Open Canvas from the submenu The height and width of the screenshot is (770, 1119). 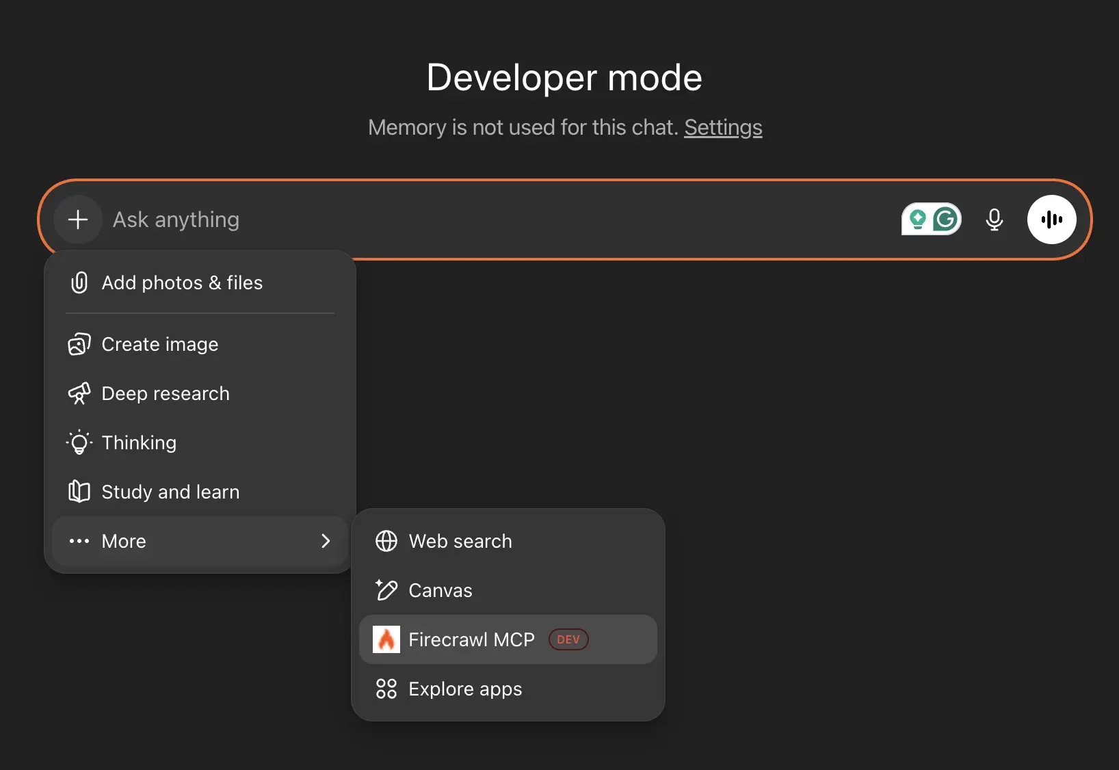[508, 590]
